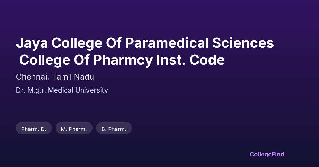This screenshot has width=319, height=167.
Task: Click the Dr. M.g.r. Medical University link
Action: click(x=62, y=90)
